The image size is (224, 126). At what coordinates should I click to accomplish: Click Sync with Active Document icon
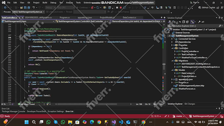click(x=180, y=22)
